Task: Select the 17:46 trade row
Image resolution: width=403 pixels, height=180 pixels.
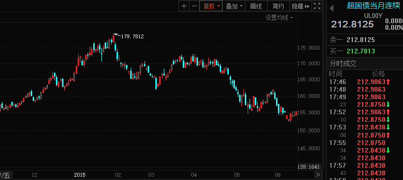Action: (365, 82)
